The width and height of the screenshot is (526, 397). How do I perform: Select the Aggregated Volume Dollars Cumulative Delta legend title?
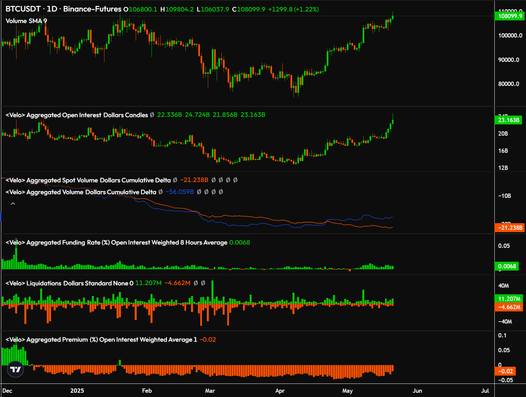[x=81, y=192]
